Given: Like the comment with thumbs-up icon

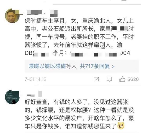Looking at the screenshot, I should tap(122, 79).
